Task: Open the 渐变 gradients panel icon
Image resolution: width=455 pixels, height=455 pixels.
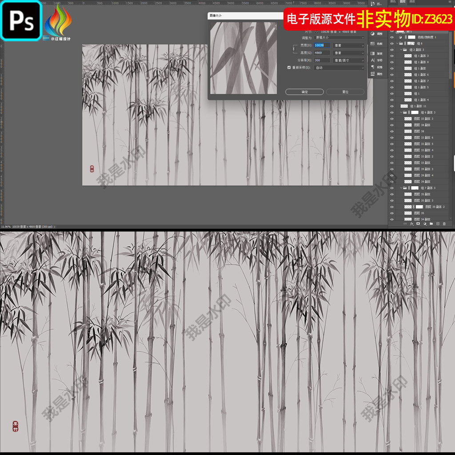Action: click(x=373, y=53)
